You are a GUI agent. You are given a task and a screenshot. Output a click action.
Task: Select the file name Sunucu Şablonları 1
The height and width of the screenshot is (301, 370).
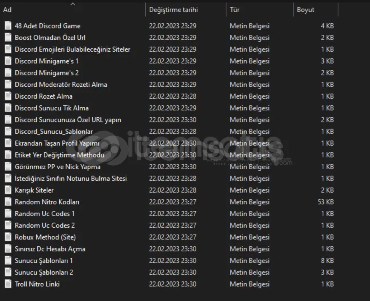coord(44,260)
